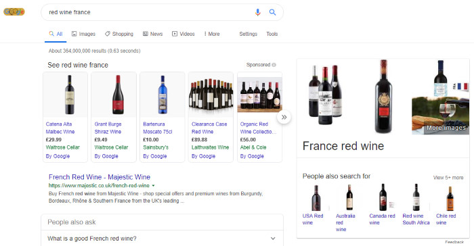Click Feedback link below knowledge panel
The image size is (474, 246).
click(x=454, y=242)
